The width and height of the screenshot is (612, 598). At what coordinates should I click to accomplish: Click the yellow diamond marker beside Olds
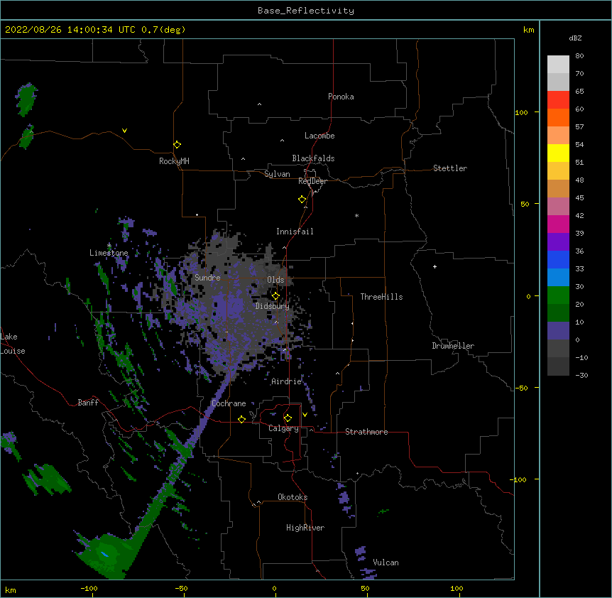[x=275, y=295]
